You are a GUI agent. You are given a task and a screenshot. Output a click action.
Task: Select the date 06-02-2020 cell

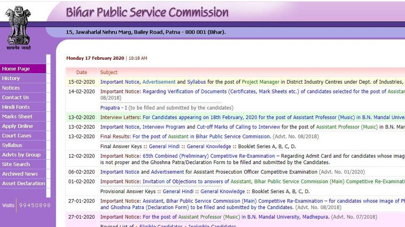pyautogui.click(x=81, y=172)
